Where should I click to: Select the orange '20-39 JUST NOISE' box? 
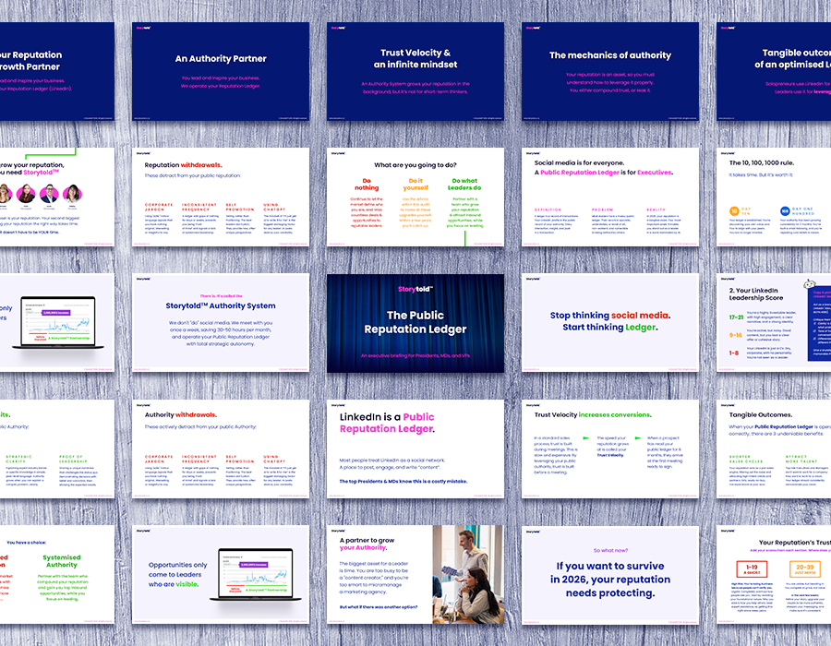[804, 569]
